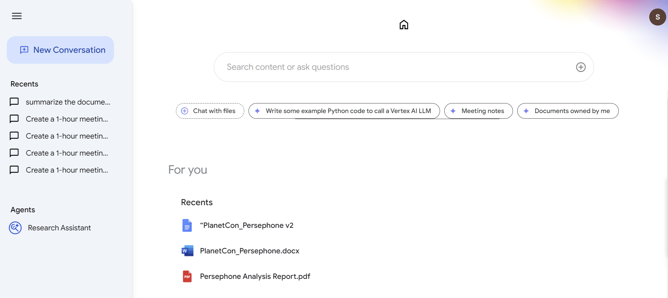Open your profile avatar menu
Screen dimensions: 668x298
pyautogui.click(x=657, y=17)
